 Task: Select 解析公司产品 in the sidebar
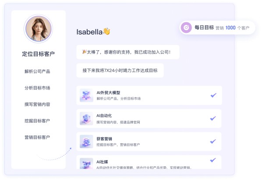pos(37,71)
